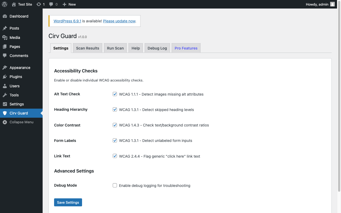Uncheck the Color Contrast check
The width and height of the screenshot is (341, 213).
click(115, 125)
